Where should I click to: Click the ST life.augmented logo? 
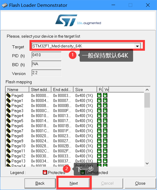pyautogui.click(x=78, y=20)
